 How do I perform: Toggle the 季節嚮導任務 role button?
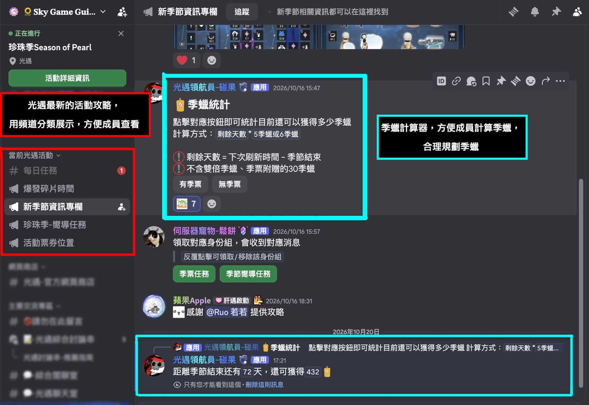point(248,274)
